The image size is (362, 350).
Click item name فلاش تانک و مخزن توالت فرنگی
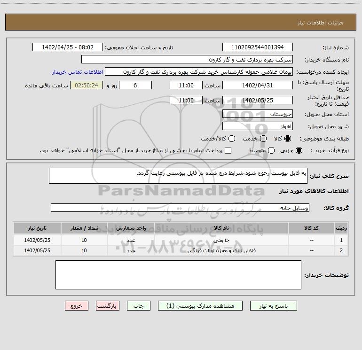point(221,250)
